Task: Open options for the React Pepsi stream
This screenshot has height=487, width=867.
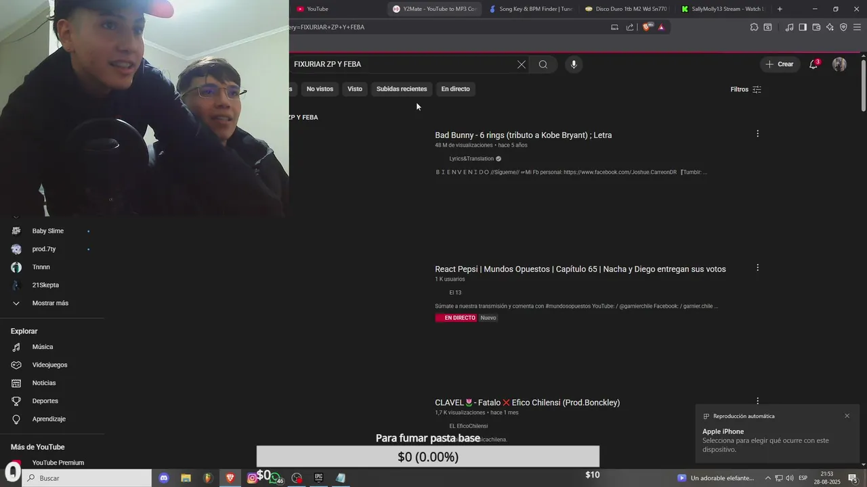Action: pos(757,268)
